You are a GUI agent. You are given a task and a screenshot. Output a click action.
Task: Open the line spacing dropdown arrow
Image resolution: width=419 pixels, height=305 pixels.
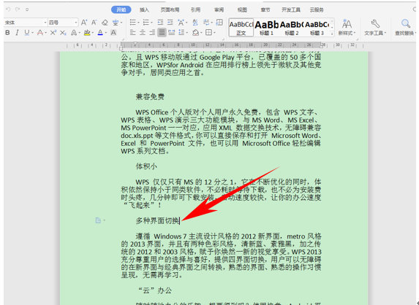tap(186, 33)
